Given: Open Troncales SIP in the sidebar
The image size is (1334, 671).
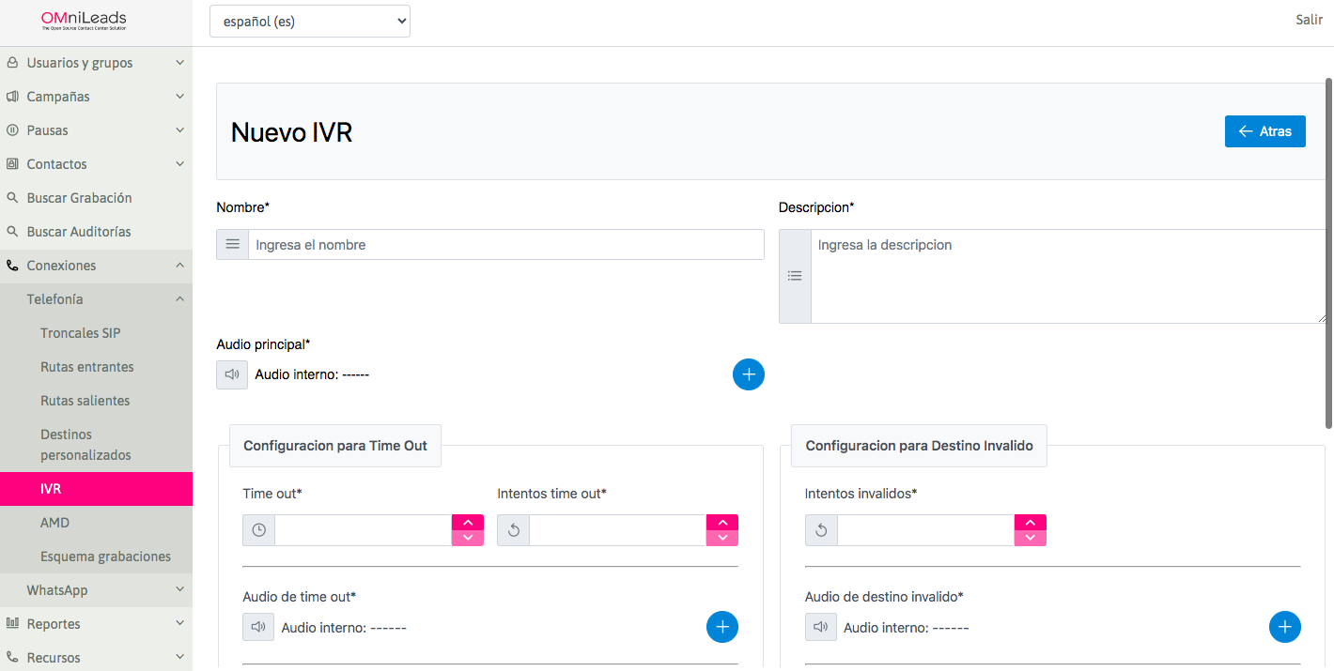Looking at the screenshot, I should pyautogui.click(x=81, y=333).
